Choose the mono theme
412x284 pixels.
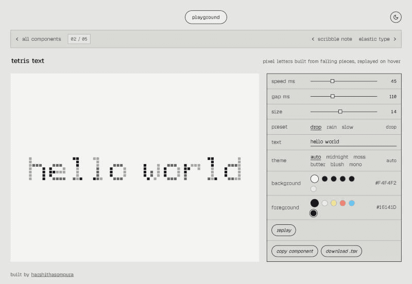(x=355, y=165)
